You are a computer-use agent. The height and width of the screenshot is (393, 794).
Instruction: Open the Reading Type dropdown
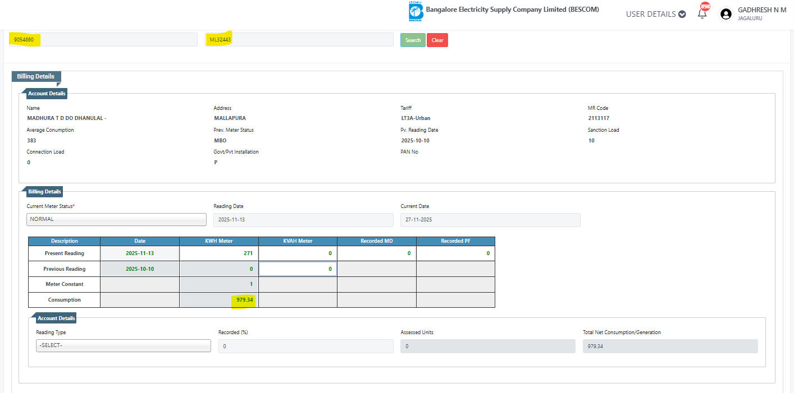tap(123, 345)
